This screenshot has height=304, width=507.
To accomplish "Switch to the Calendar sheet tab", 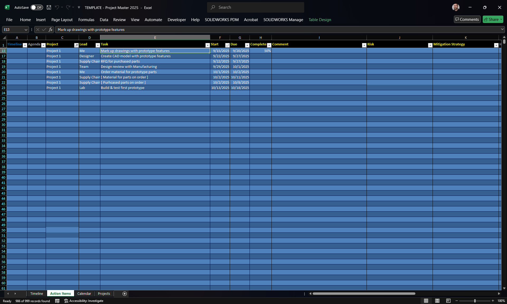I will click(84, 293).
